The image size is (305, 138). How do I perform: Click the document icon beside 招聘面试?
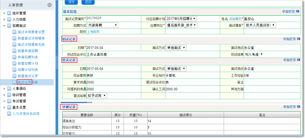click(x=9, y=26)
